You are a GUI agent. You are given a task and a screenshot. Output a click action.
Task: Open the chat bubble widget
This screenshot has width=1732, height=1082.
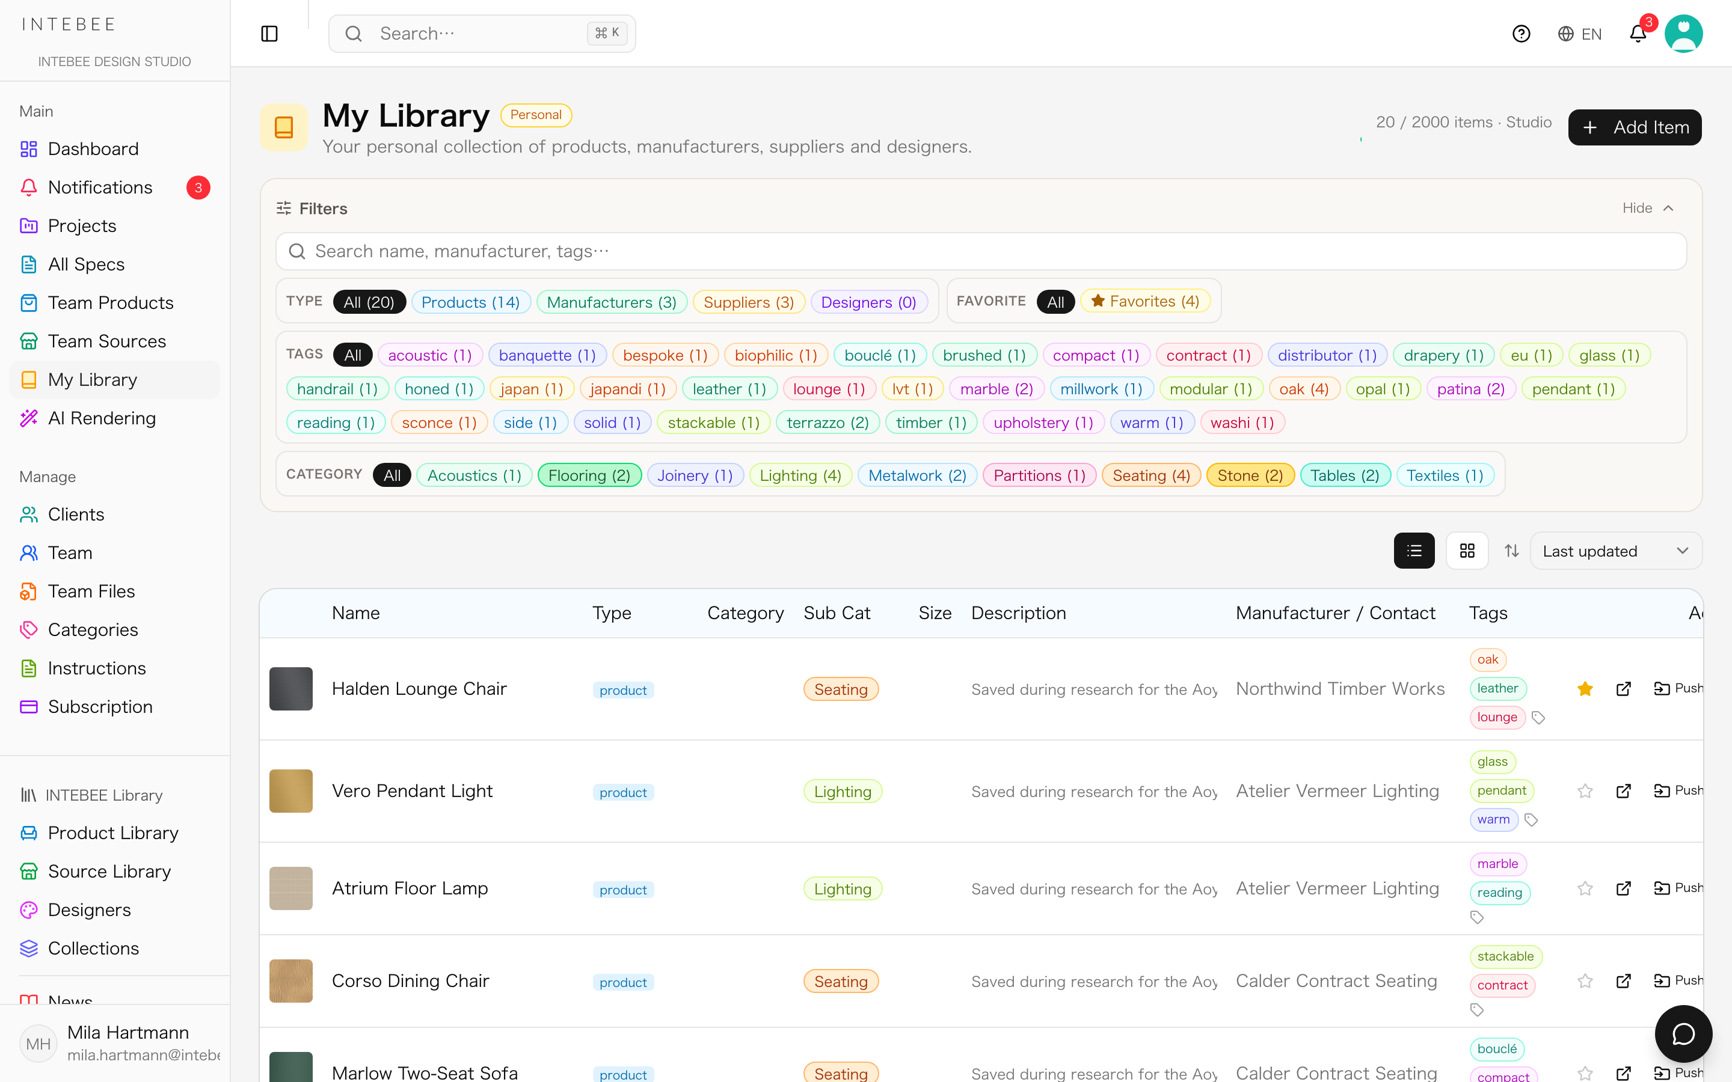1683,1033
